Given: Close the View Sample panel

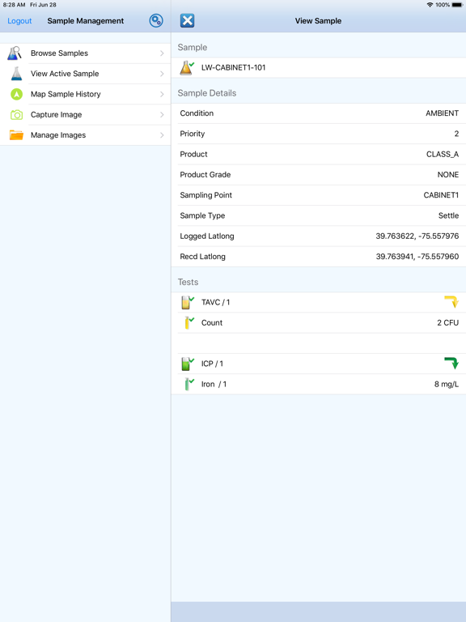Looking at the screenshot, I should (x=187, y=20).
